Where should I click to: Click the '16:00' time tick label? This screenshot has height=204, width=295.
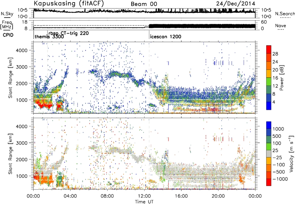point(181,196)
